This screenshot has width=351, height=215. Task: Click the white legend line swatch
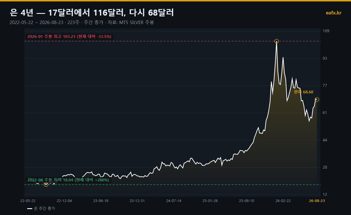pyautogui.click(x=30, y=208)
